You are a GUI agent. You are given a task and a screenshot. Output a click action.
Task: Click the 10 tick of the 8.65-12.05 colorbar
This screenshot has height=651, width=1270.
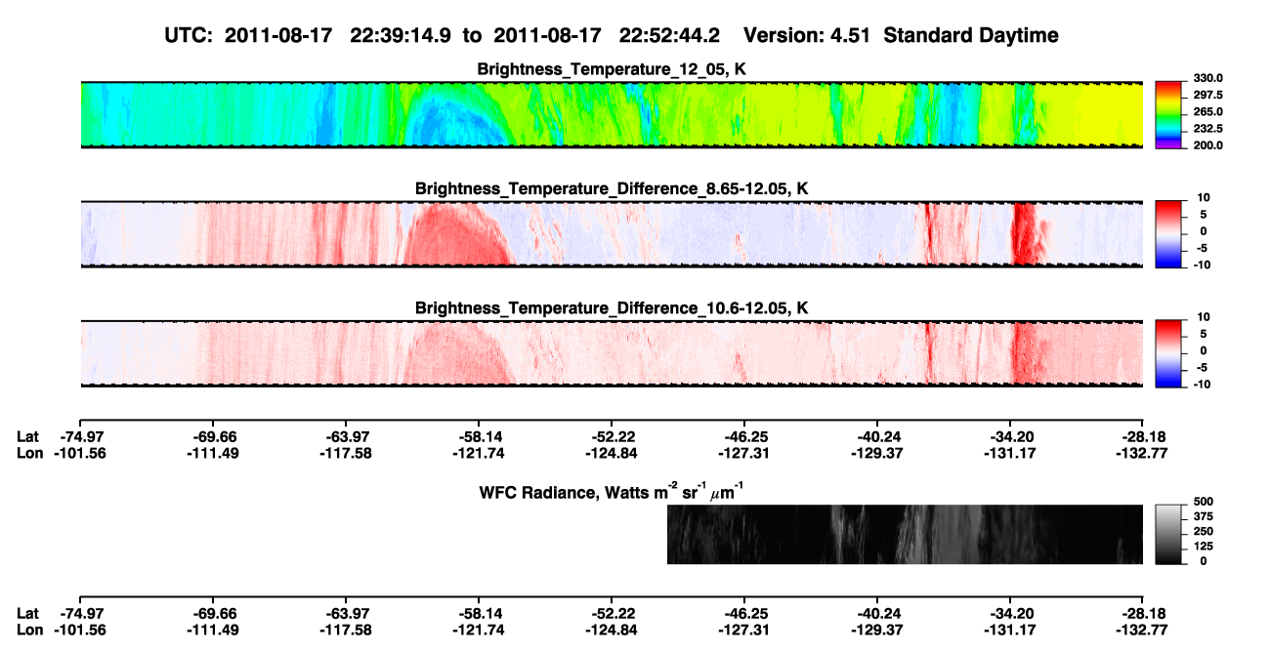tap(1205, 198)
